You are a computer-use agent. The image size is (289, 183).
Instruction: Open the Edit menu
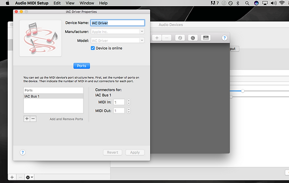[x=57, y=3]
